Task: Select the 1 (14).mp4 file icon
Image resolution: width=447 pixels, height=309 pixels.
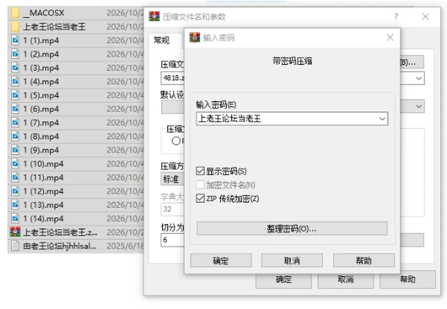Action: pyautogui.click(x=15, y=218)
